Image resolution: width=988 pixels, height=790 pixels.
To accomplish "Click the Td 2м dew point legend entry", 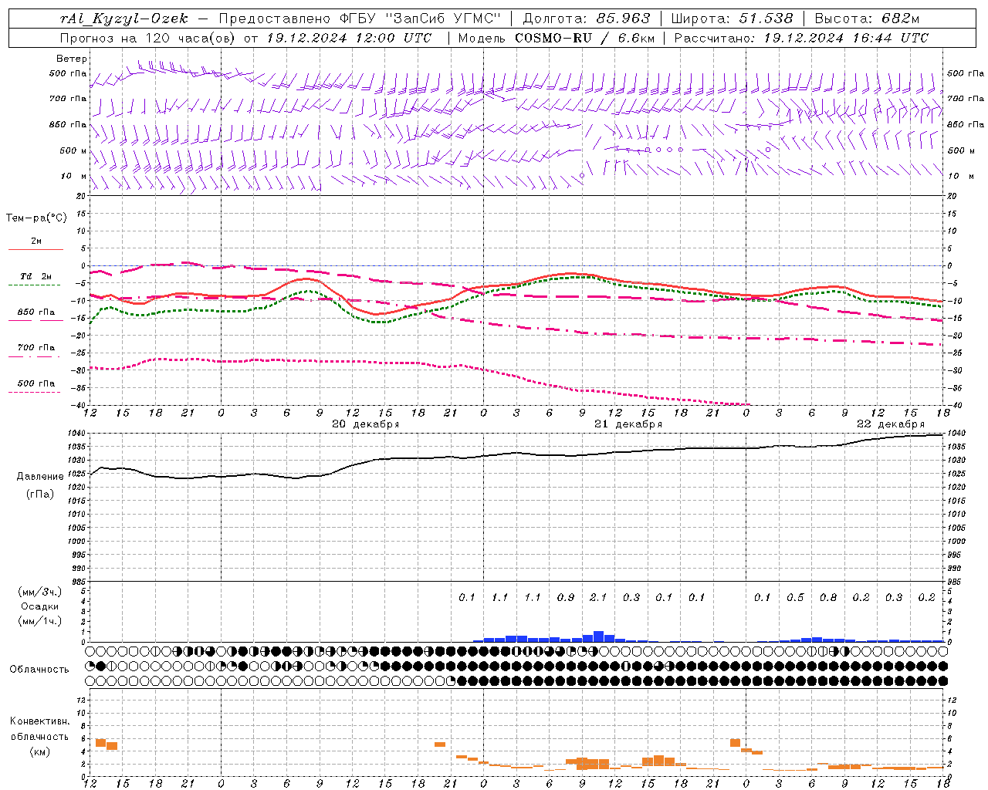I will (x=36, y=276).
